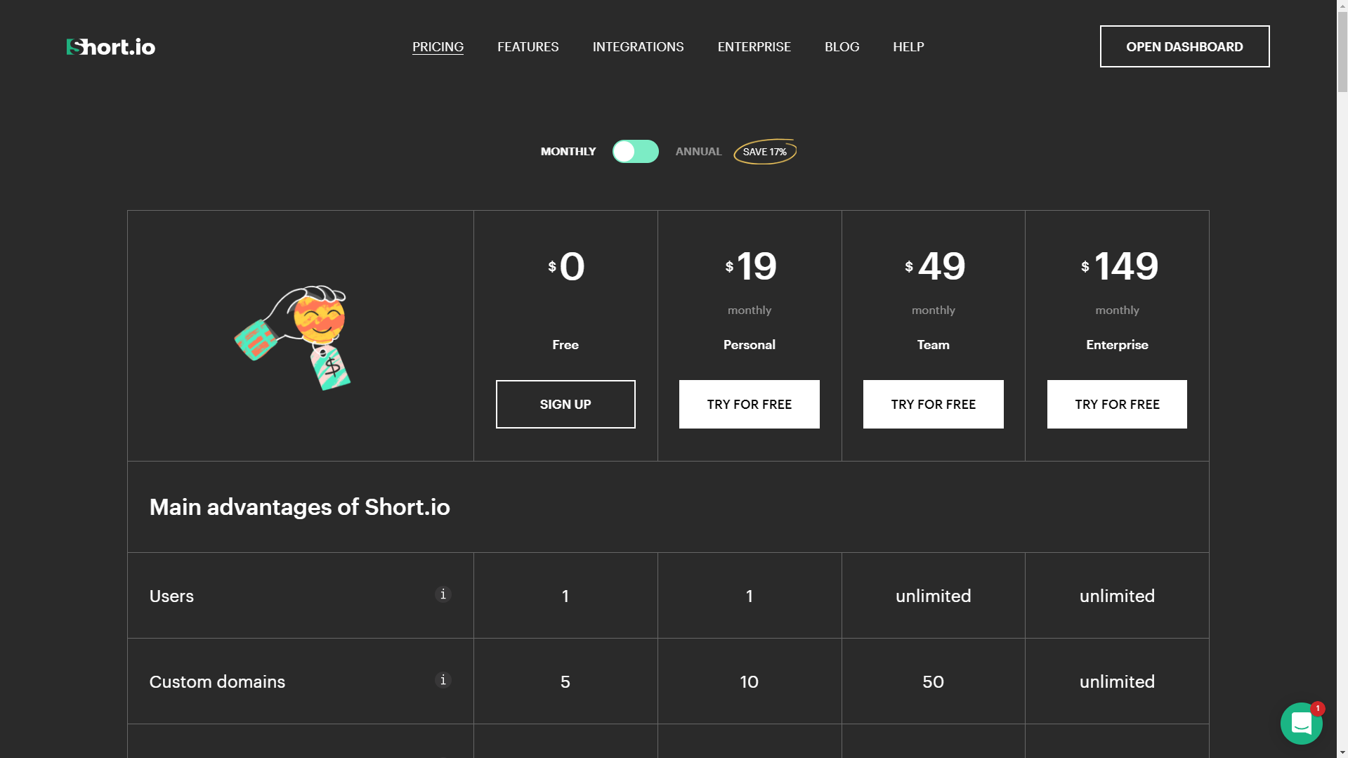Image resolution: width=1348 pixels, height=758 pixels.
Task: Click the OPEN DASHBOARD button
Action: [1184, 46]
